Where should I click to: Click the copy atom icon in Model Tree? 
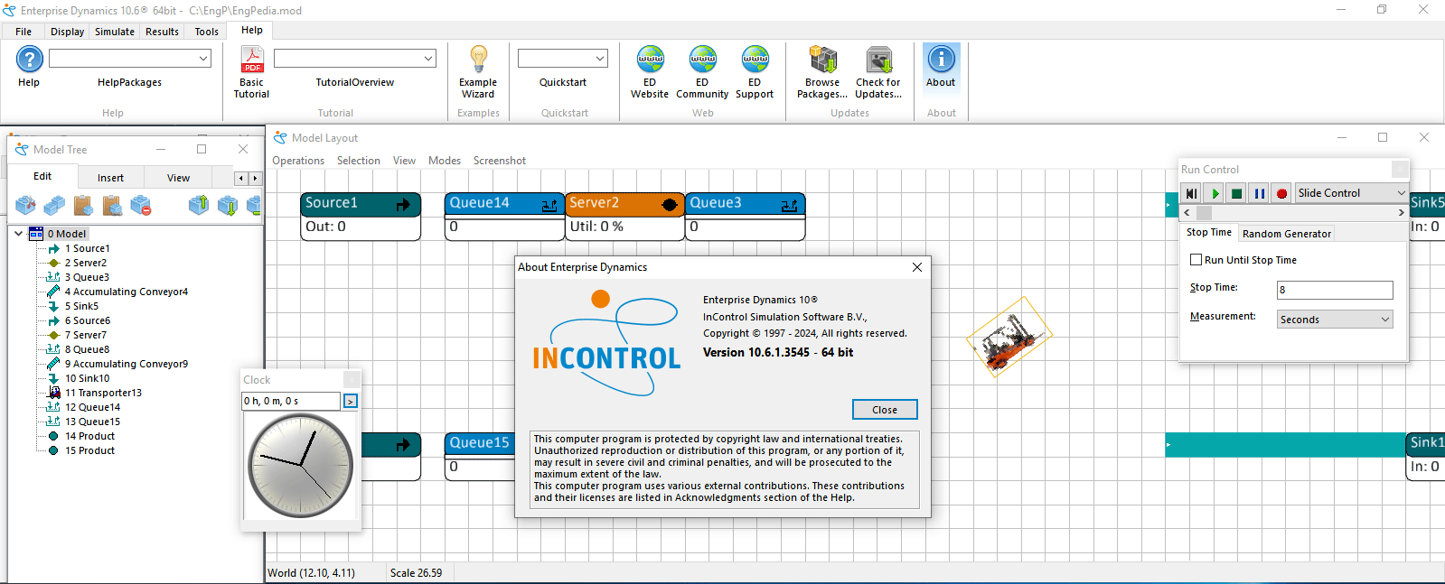(x=54, y=206)
